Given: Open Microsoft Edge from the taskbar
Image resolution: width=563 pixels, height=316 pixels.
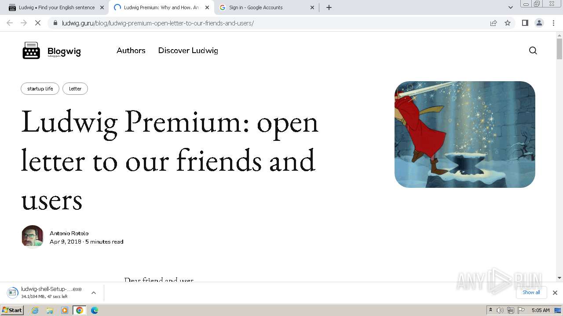Looking at the screenshot, I should pos(94,310).
